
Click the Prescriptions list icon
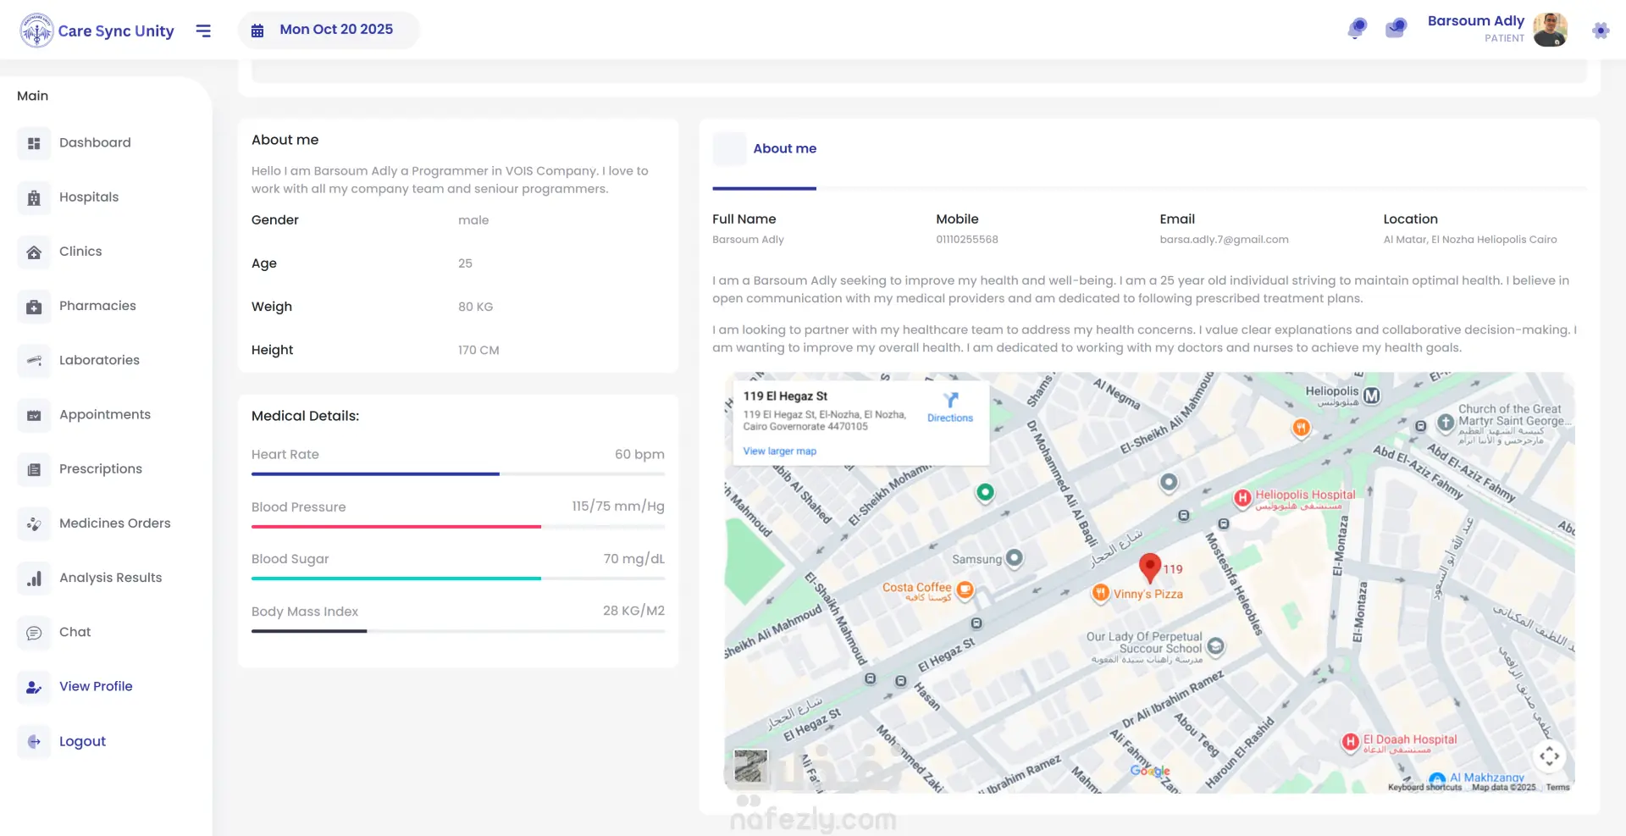pos(34,469)
